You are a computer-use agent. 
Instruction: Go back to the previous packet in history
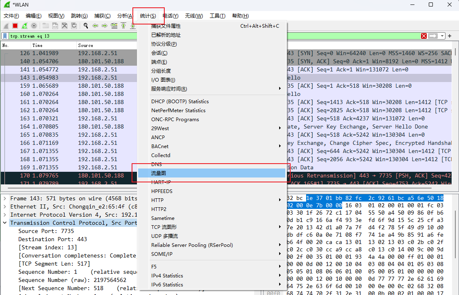[x=95, y=26]
